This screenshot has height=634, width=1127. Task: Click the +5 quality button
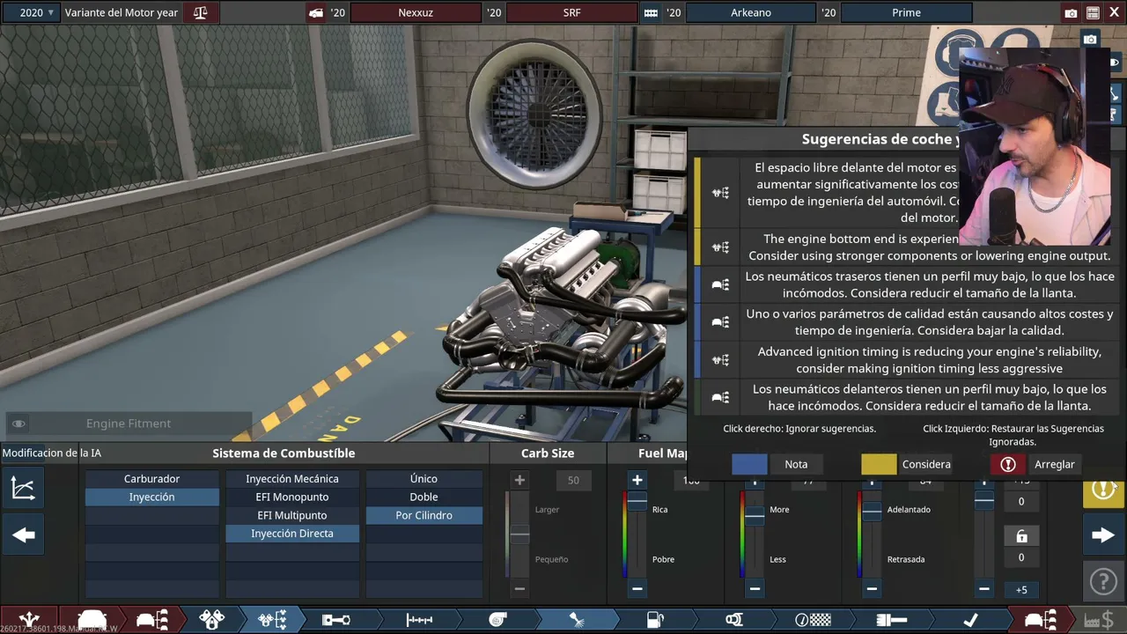click(1021, 590)
